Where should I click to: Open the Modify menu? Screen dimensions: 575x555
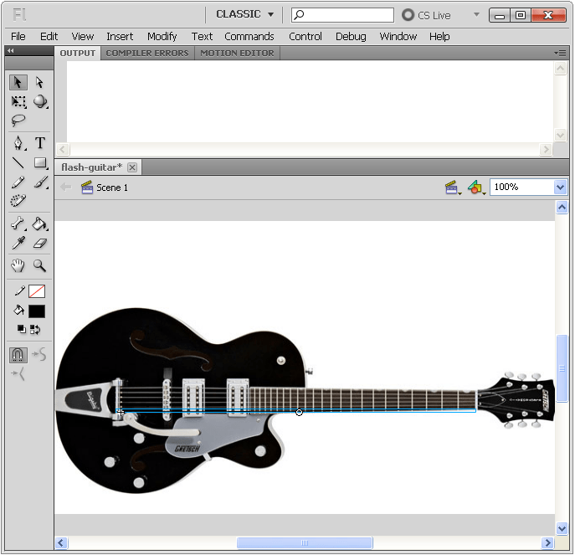pos(162,36)
